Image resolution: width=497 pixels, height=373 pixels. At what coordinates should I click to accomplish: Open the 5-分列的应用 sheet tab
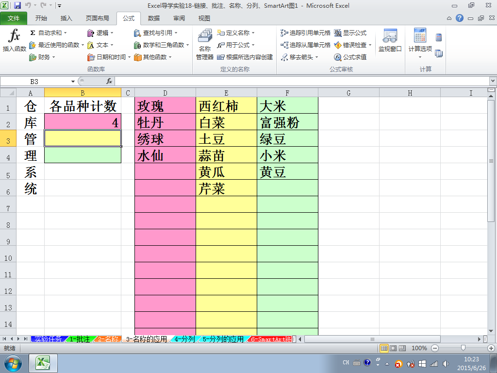[223, 339]
